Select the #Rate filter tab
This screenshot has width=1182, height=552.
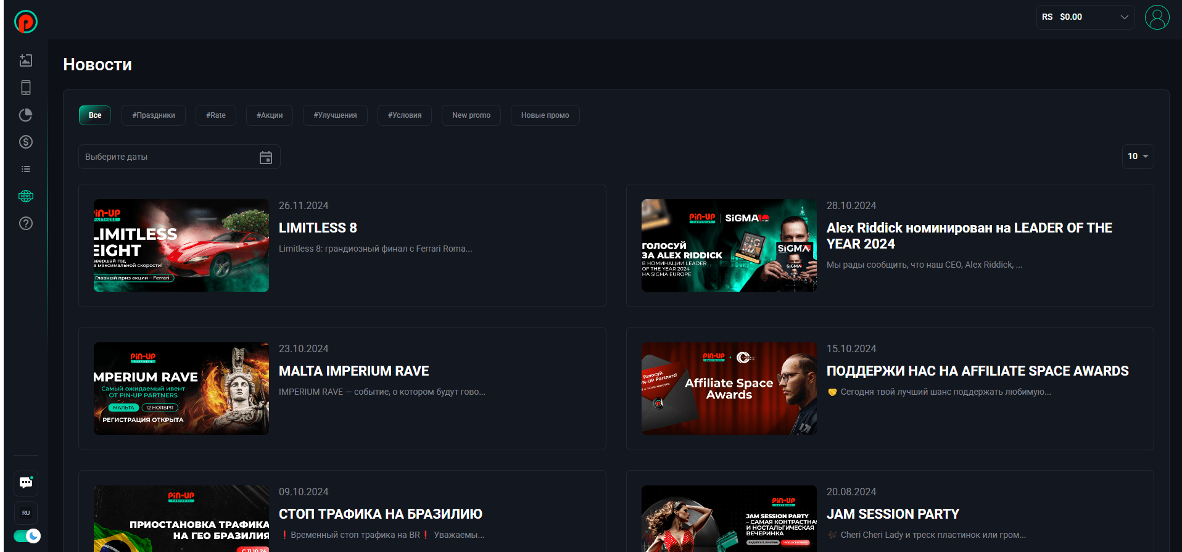(x=216, y=115)
